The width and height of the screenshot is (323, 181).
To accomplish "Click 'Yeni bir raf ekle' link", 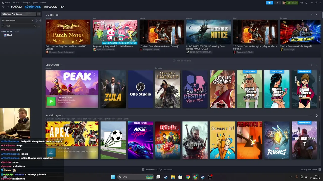I will (182, 61).
